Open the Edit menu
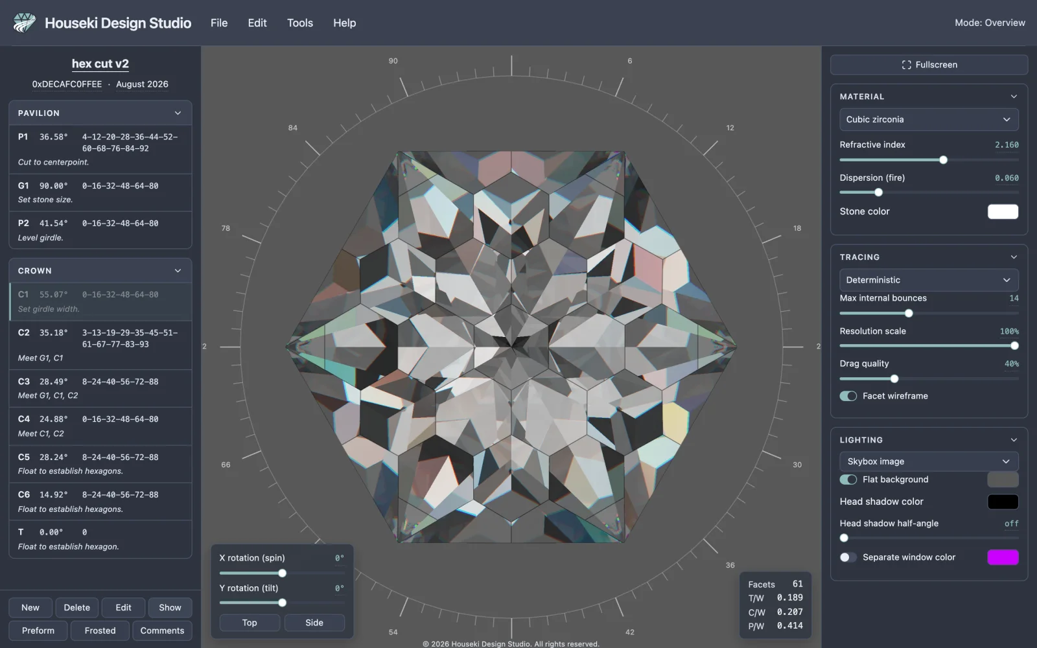This screenshot has height=648, width=1037. point(257,23)
